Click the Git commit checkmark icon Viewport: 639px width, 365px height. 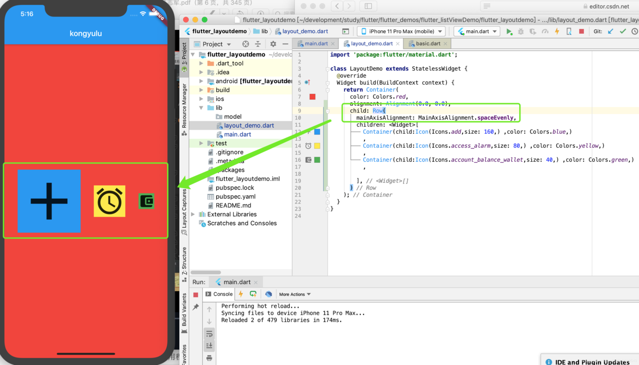[x=623, y=31]
